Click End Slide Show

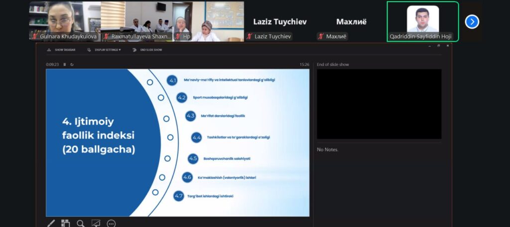pyautogui.click(x=147, y=50)
